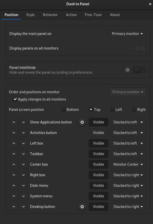Close the Dash to Panel window
Screen dimensions: 153x224
click(x=150, y=4)
